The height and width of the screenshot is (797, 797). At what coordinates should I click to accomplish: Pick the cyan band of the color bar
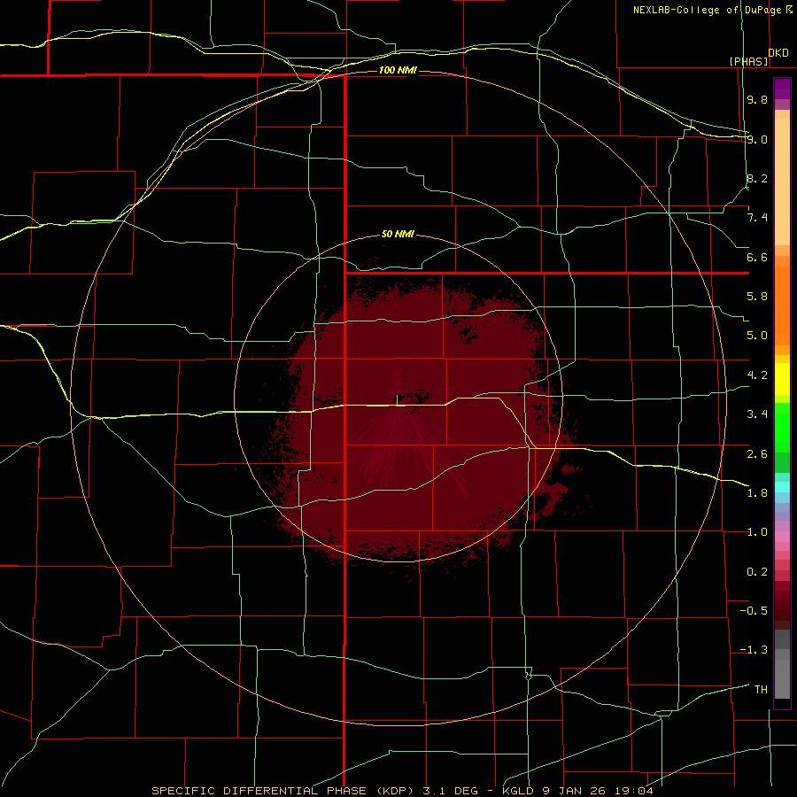pos(782,487)
